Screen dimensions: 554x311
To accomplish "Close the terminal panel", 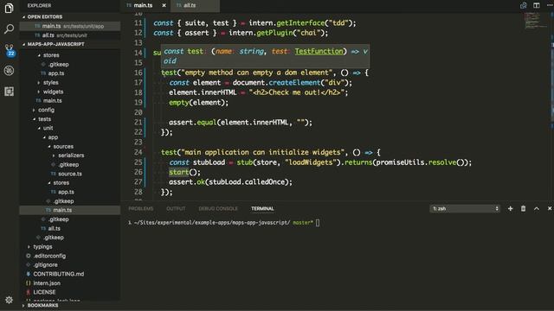I will click(550, 209).
